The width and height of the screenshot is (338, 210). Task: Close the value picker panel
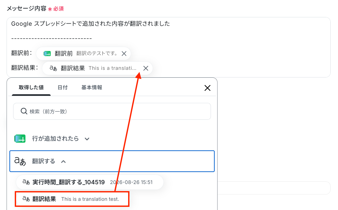tap(207, 88)
